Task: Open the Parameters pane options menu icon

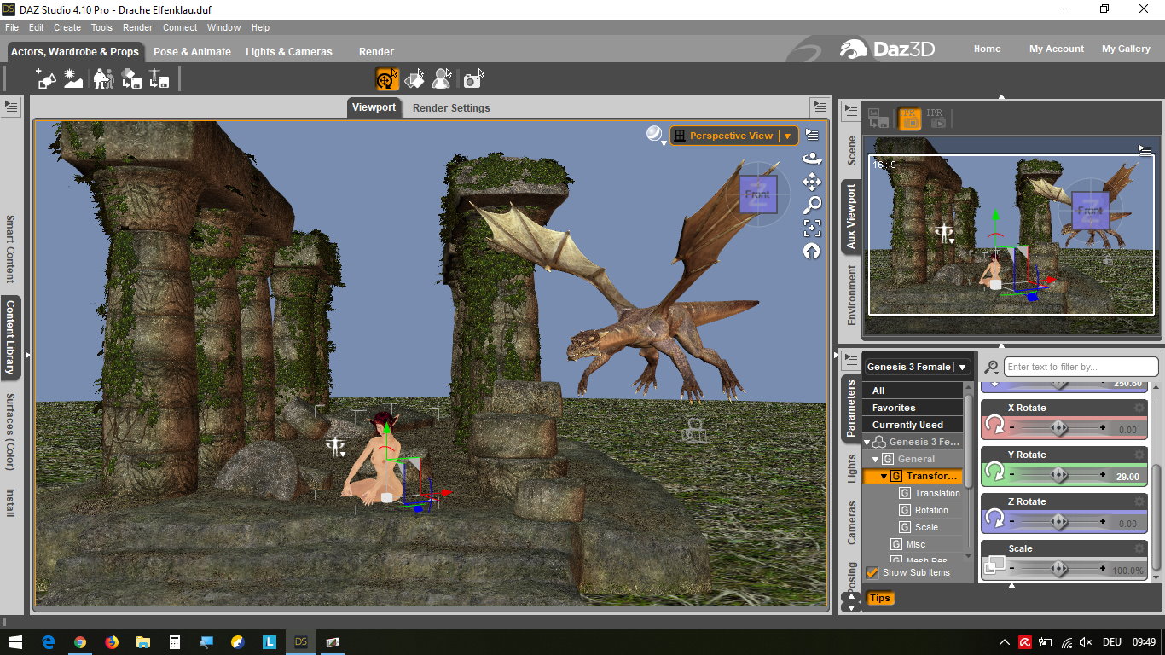Action: pos(850,361)
